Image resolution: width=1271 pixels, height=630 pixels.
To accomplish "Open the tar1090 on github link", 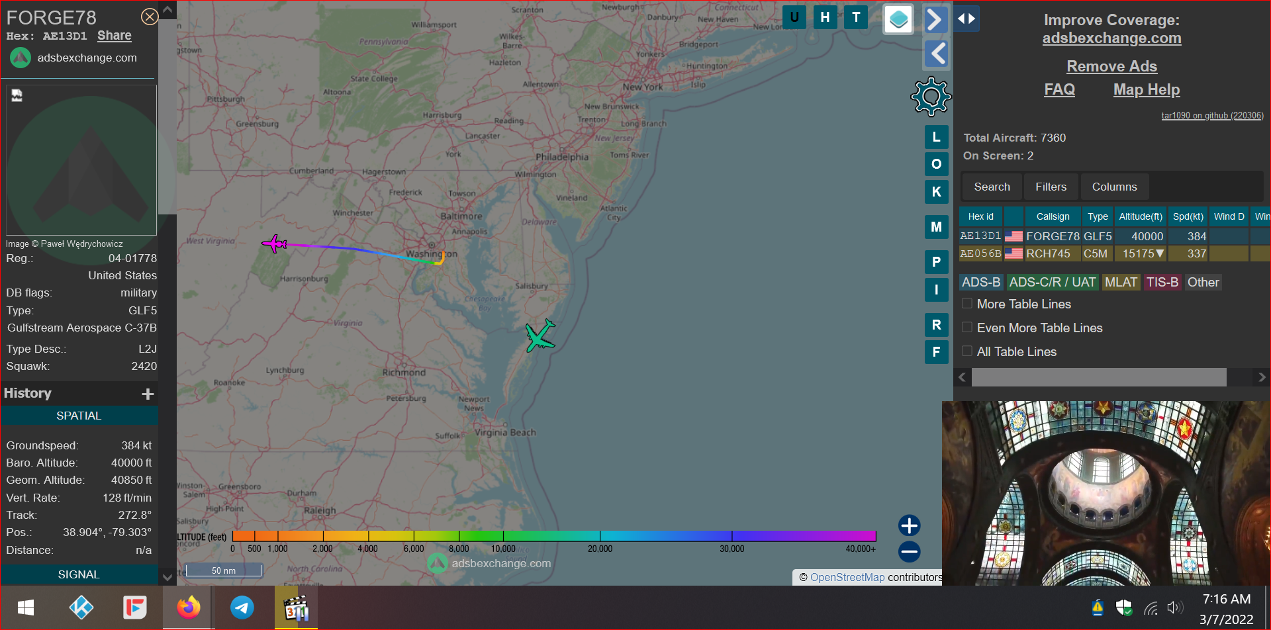I will pyautogui.click(x=1212, y=116).
